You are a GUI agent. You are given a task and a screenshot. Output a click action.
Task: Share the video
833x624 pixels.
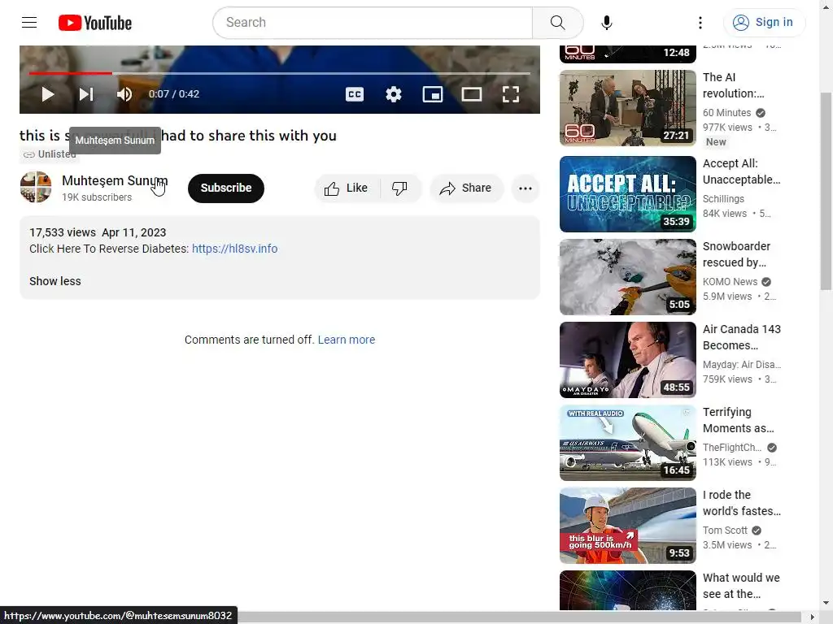(x=466, y=188)
